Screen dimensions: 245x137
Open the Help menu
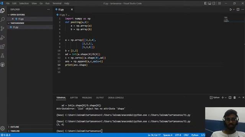tap(67, 3)
